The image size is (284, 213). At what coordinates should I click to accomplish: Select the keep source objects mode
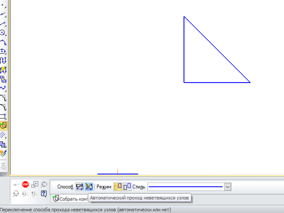(x=118, y=187)
